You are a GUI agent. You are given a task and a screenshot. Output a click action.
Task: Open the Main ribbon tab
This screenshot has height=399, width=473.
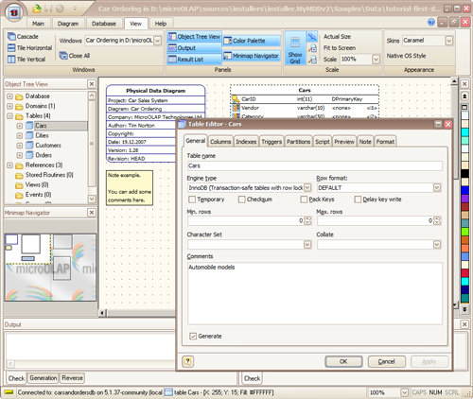click(x=38, y=24)
